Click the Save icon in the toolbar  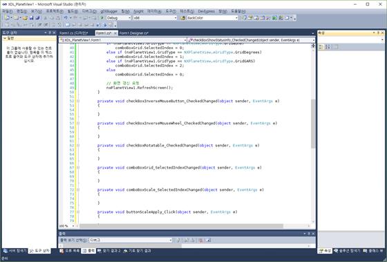click(x=31, y=18)
